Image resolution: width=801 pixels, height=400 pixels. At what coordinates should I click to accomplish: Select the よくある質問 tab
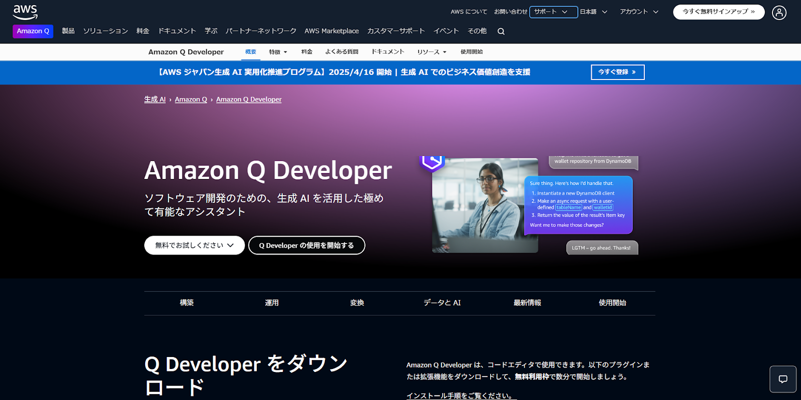click(342, 52)
